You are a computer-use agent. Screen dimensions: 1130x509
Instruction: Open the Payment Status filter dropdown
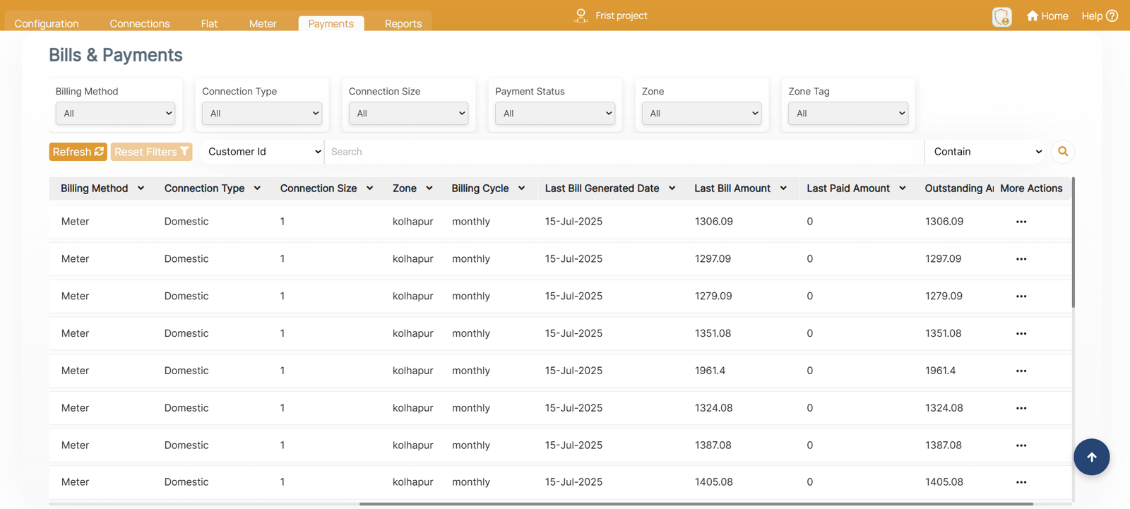click(x=555, y=113)
